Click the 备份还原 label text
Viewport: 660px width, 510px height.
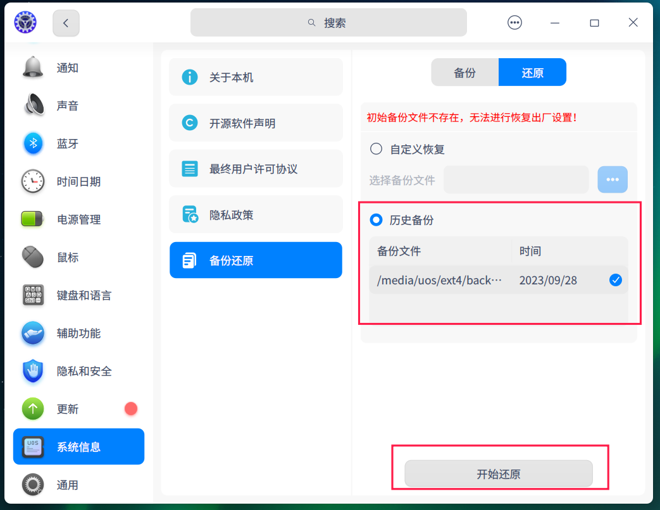[231, 260]
